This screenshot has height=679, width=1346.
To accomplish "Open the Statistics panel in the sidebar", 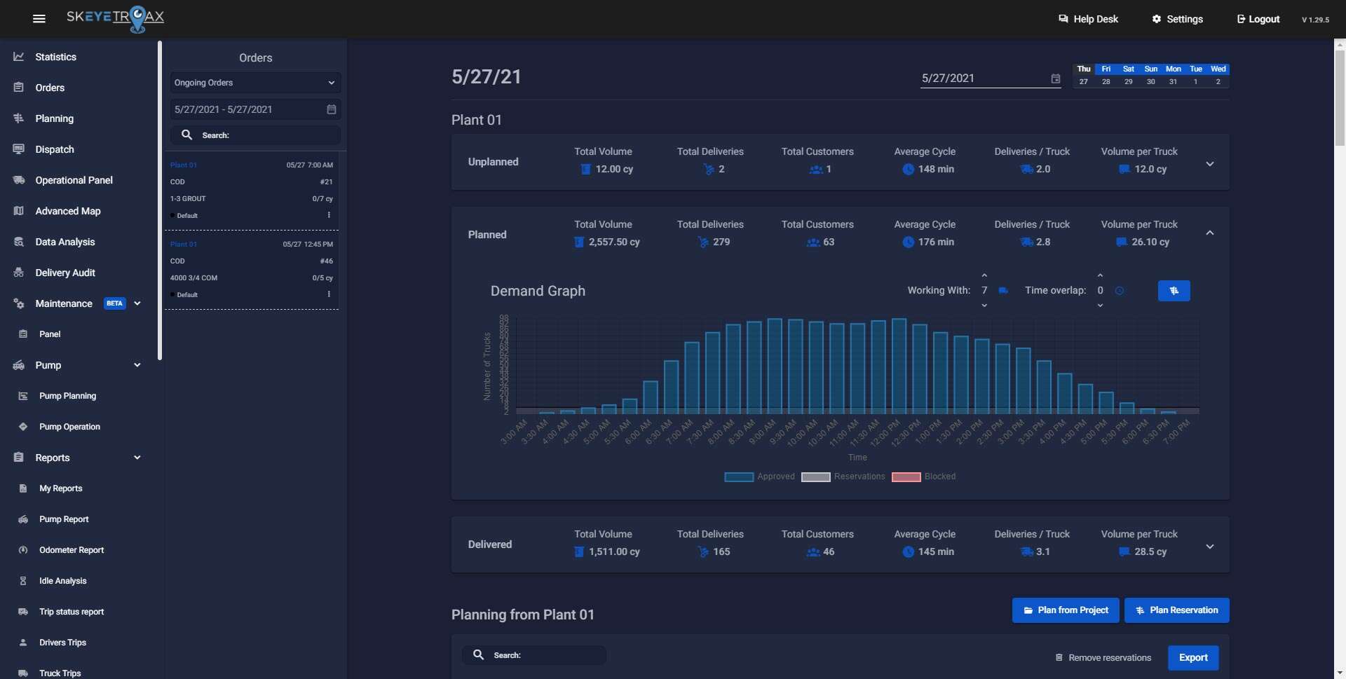I will [56, 57].
